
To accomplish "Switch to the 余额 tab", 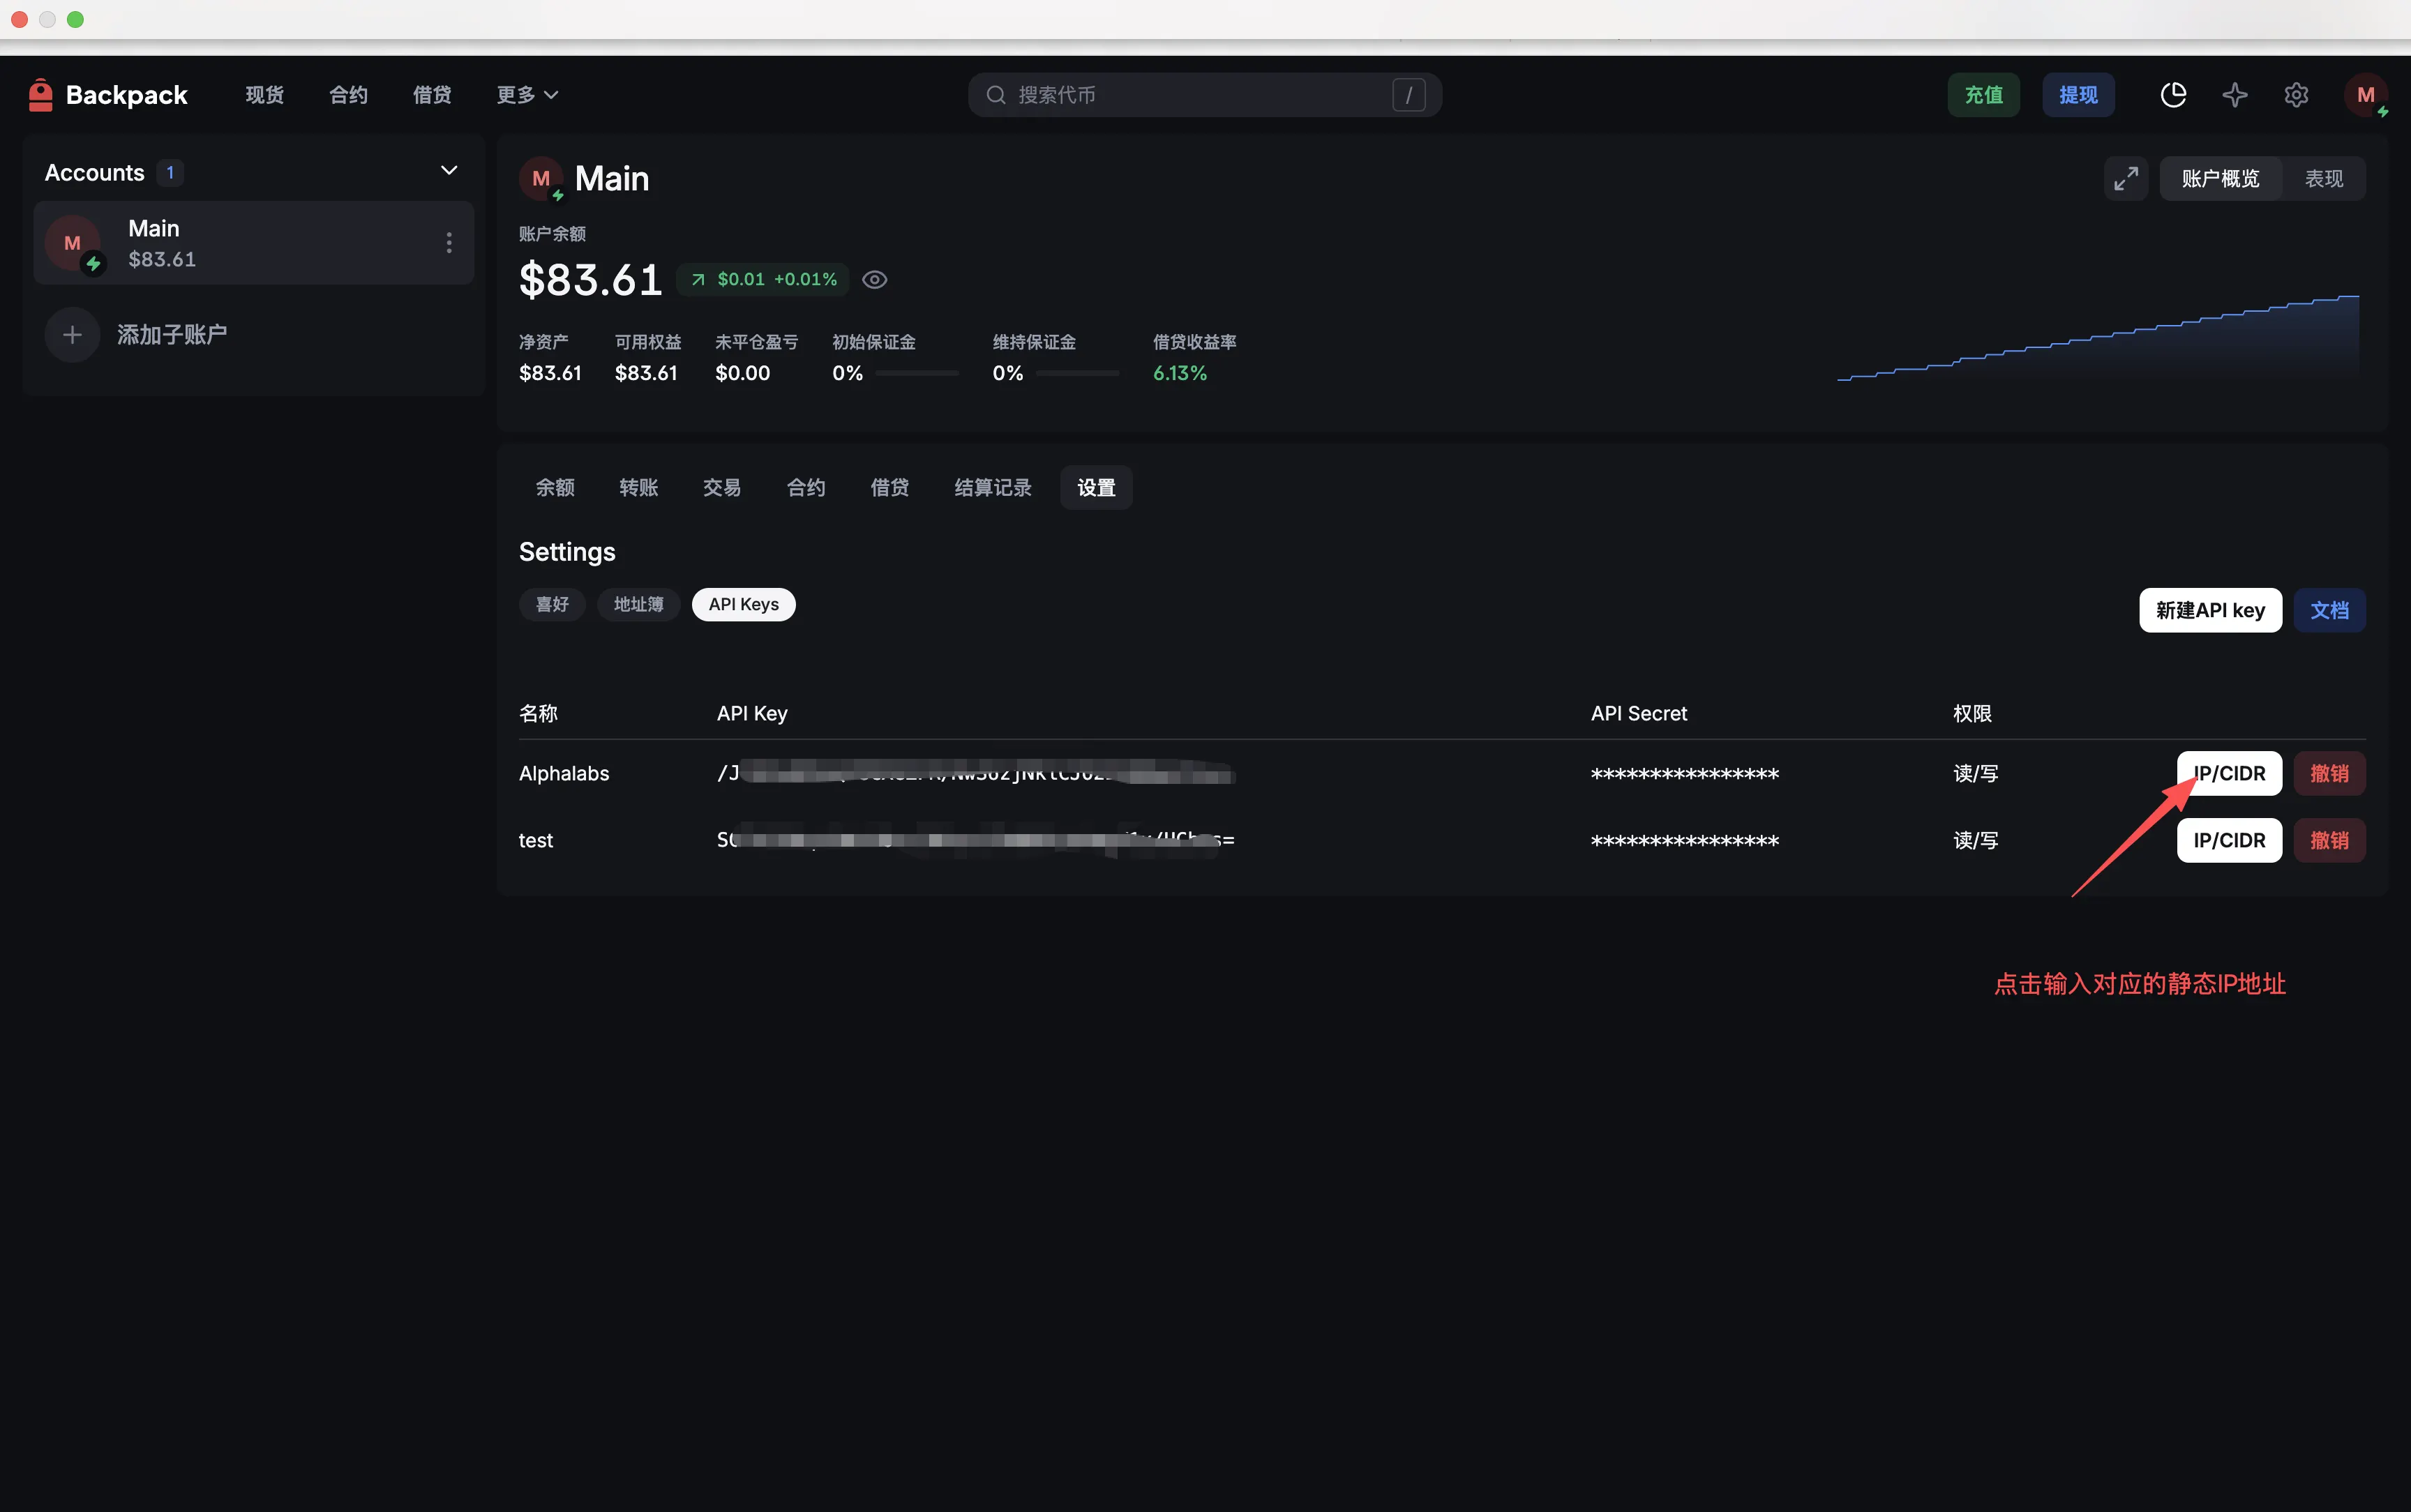I will pos(555,488).
